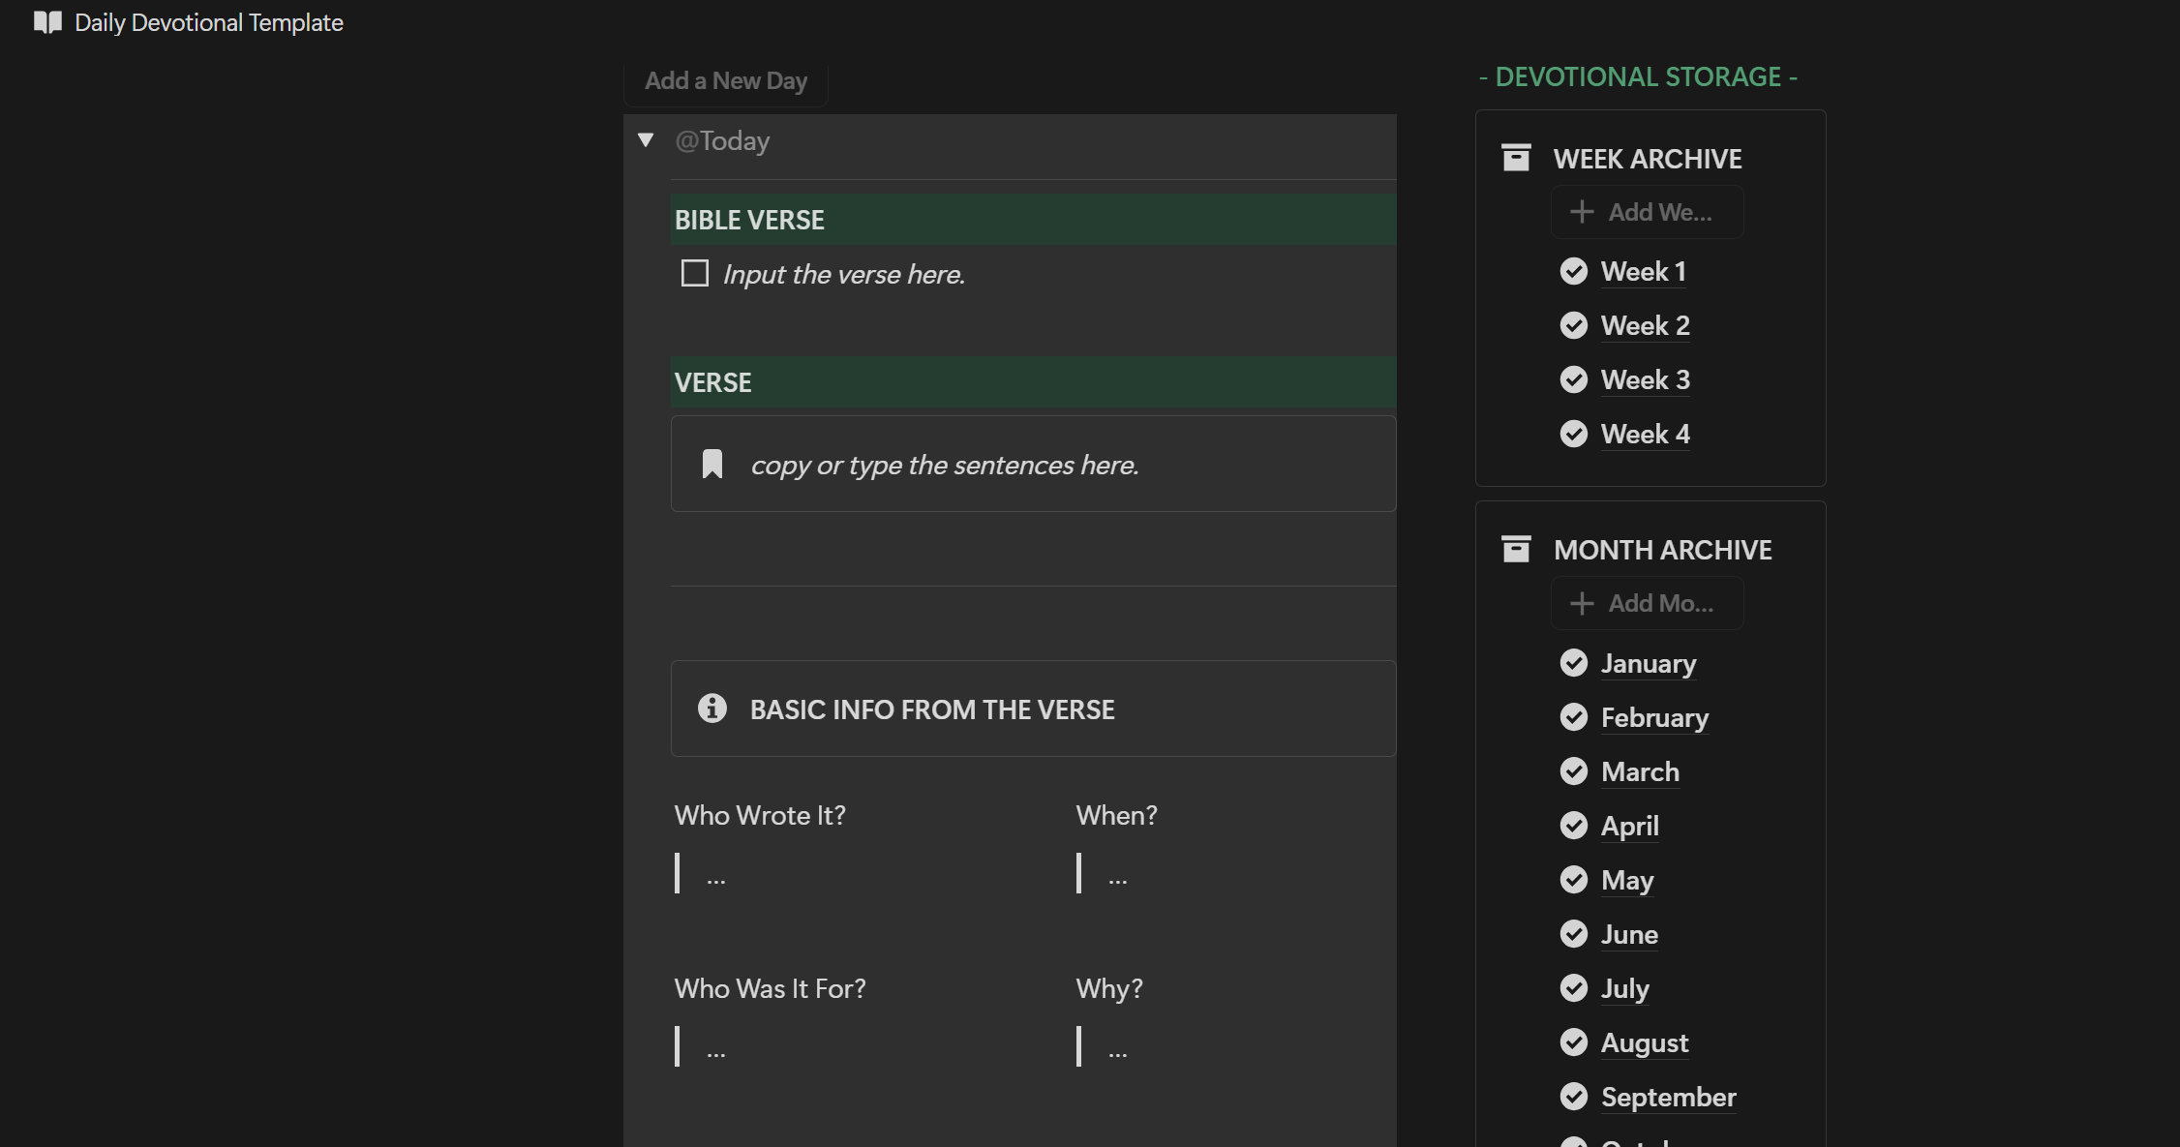This screenshot has width=2180, height=1147.
Task: Open the June archive page
Action: click(1629, 934)
